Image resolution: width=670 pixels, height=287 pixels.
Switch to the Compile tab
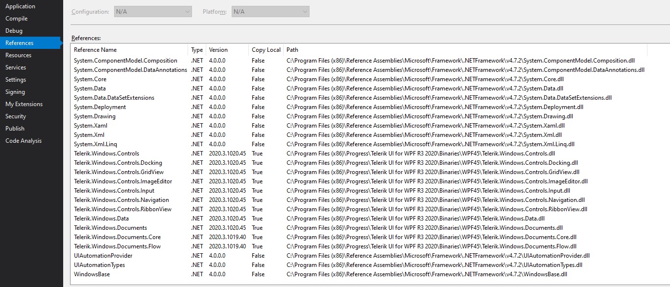[17, 19]
